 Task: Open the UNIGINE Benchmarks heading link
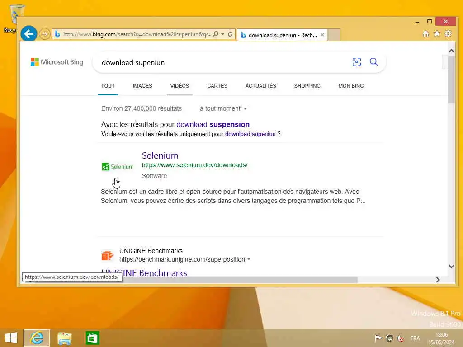pyautogui.click(x=144, y=273)
